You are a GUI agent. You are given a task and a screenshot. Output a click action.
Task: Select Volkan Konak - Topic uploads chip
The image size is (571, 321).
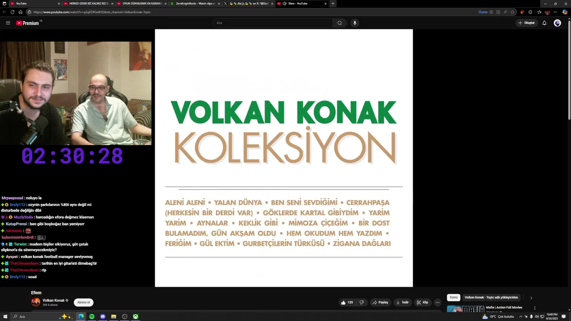[x=491, y=297]
